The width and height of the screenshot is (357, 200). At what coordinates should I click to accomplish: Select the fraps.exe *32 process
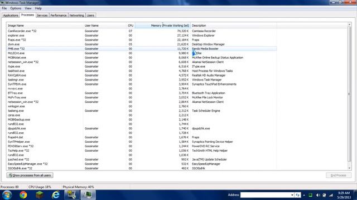142,40
